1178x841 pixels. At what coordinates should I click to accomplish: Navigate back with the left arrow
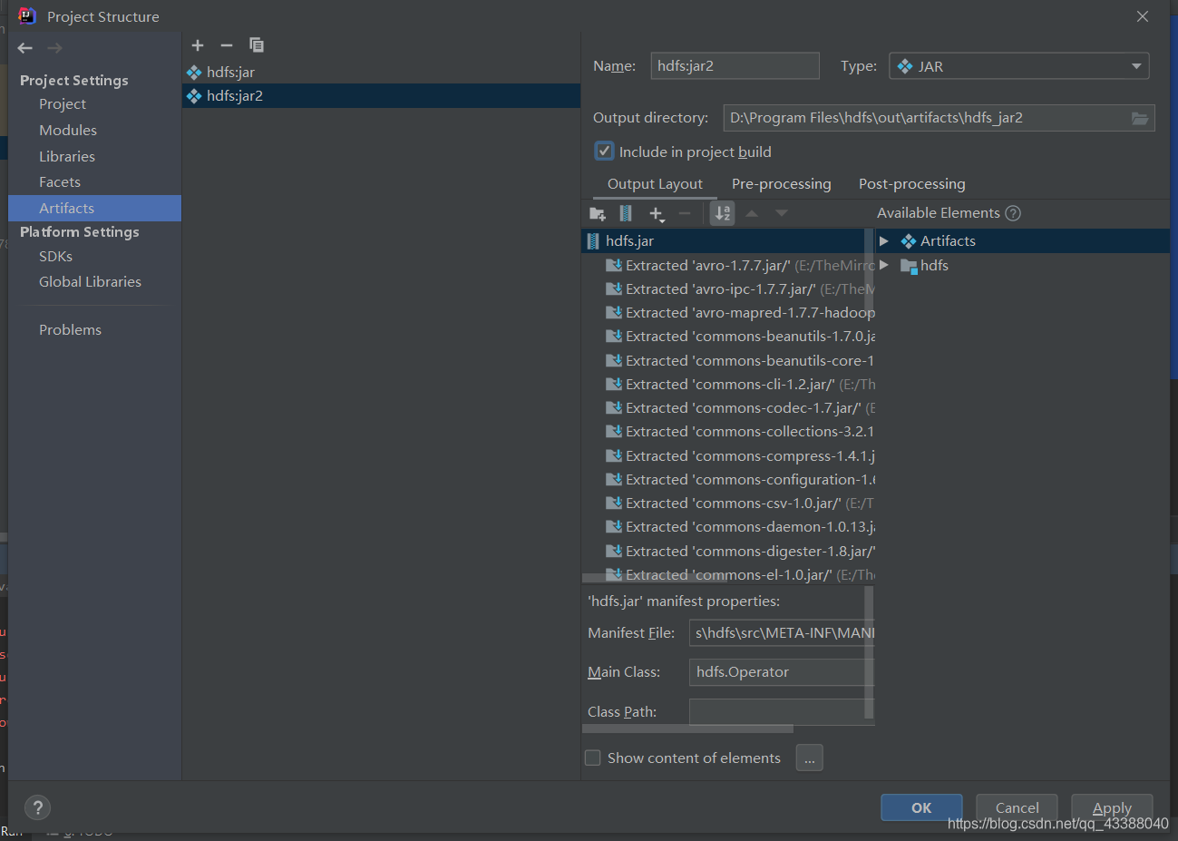[x=25, y=48]
